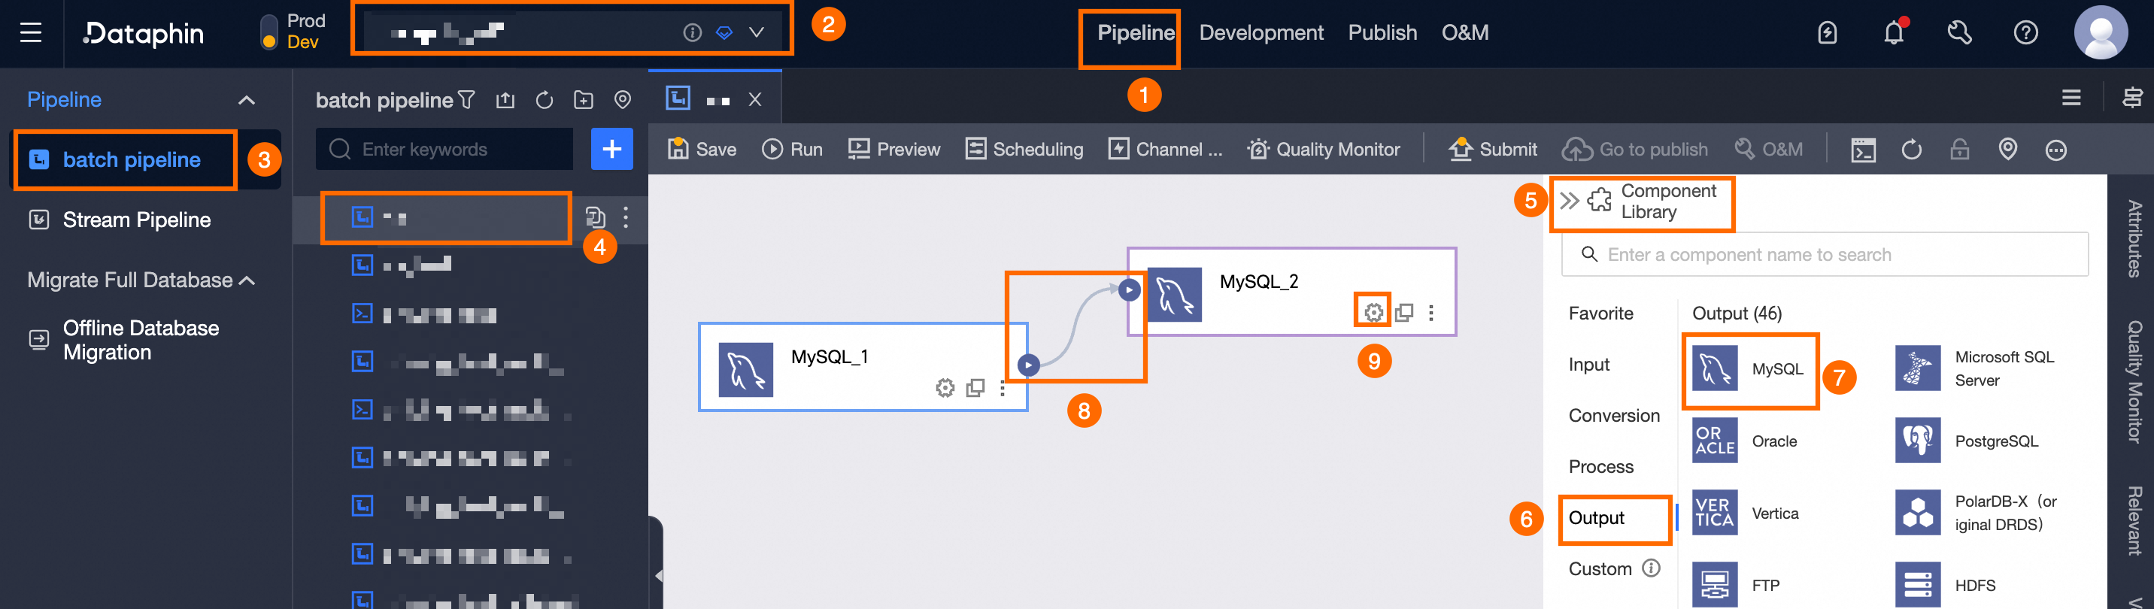Open Scheduling settings
This screenshot has width=2154, height=609.
[x=1024, y=149]
